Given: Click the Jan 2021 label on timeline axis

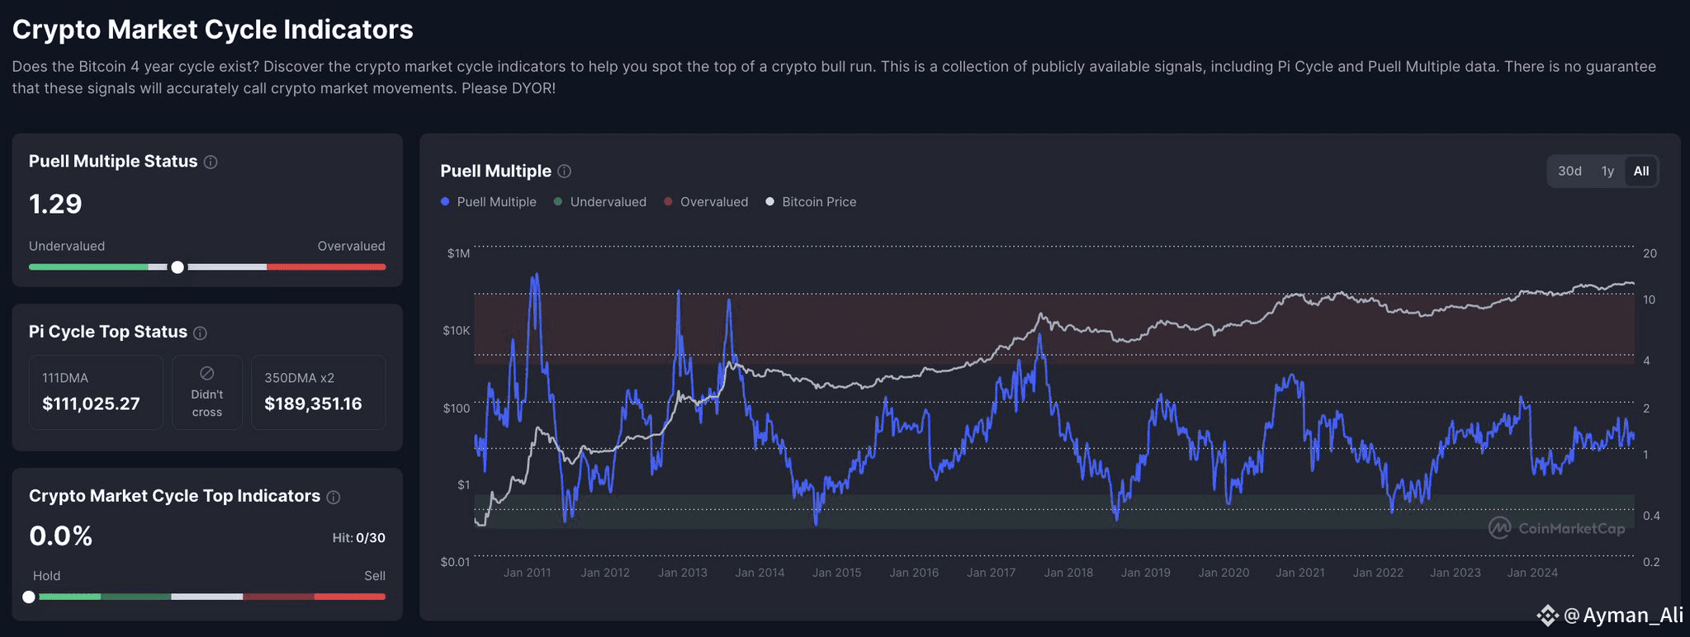Looking at the screenshot, I should (x=1299, y=573).
